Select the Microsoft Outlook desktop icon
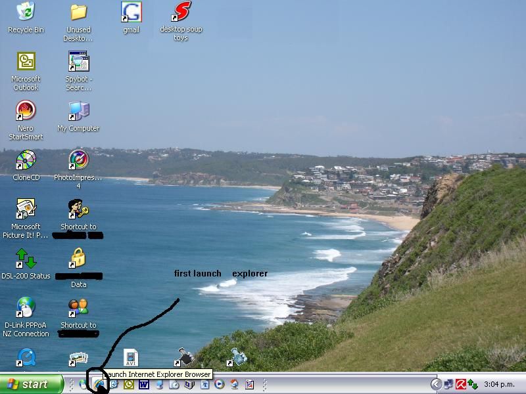Screen dimensions: 526x394 pyautogui.click(x=26, y=71)
